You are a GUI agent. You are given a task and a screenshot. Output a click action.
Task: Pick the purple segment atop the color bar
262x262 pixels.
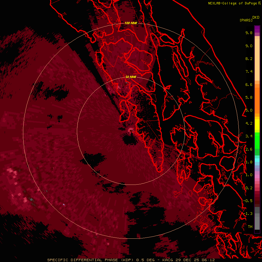click(x=257, y=29)
